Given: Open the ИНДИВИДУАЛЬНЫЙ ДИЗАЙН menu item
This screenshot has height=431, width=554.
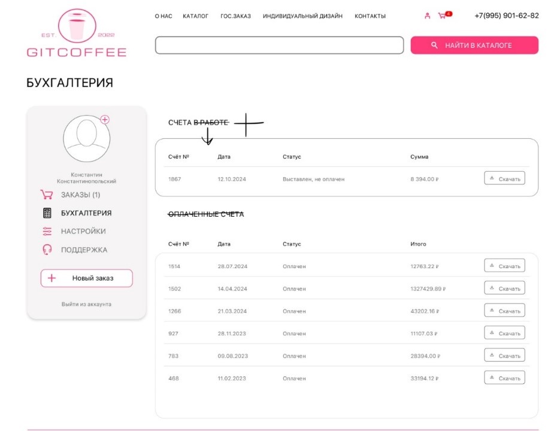Looking at the screenshot, I should coord(303,16).
